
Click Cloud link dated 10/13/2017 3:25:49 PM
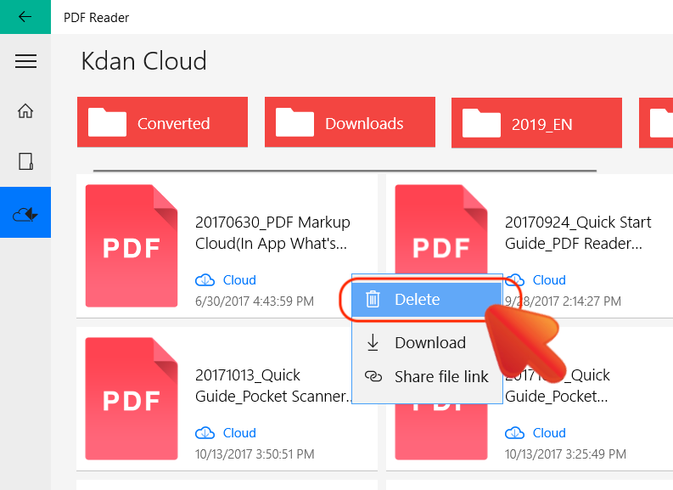click(x=549, y=433)
